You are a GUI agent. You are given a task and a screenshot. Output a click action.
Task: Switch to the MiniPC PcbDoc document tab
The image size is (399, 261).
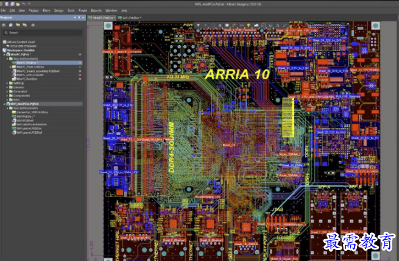[102, 18]
